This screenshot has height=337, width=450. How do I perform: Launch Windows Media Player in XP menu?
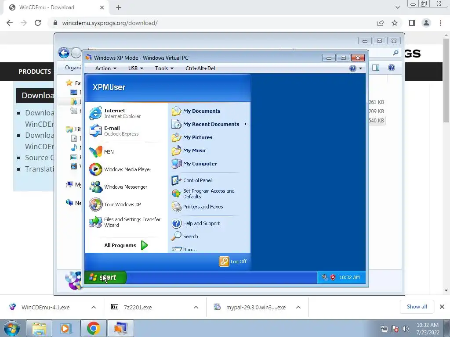120,169
